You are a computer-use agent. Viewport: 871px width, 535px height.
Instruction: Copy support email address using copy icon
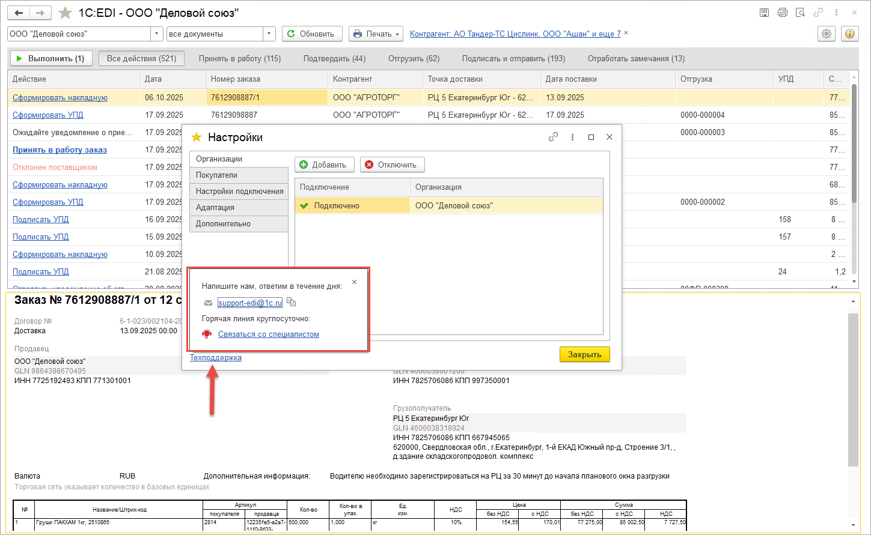click(292, 302)
